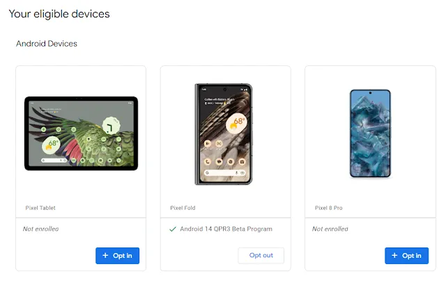Click the Pixel Fold name label
446x285 pixels.
coord(183,208)
